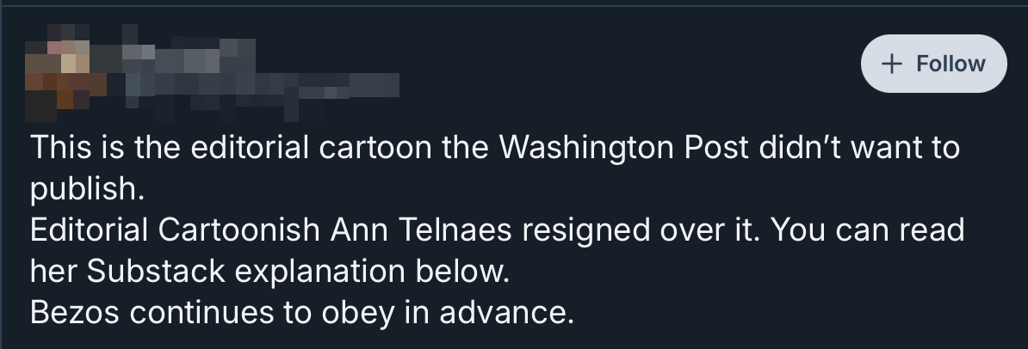Click the word "Substack" in the post
1028x349 pixels.
(155, 271)
